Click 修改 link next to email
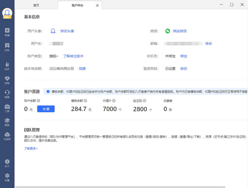 (x=208, y=44)
